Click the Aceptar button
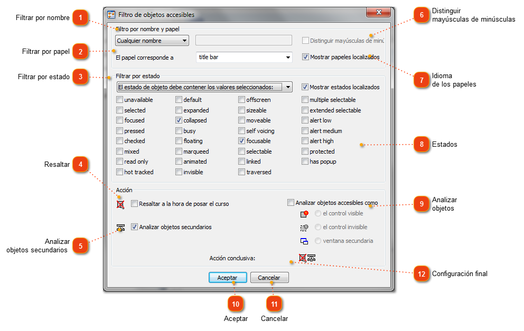Viewport: 524px width, 331px height. (x=228, y=278)
